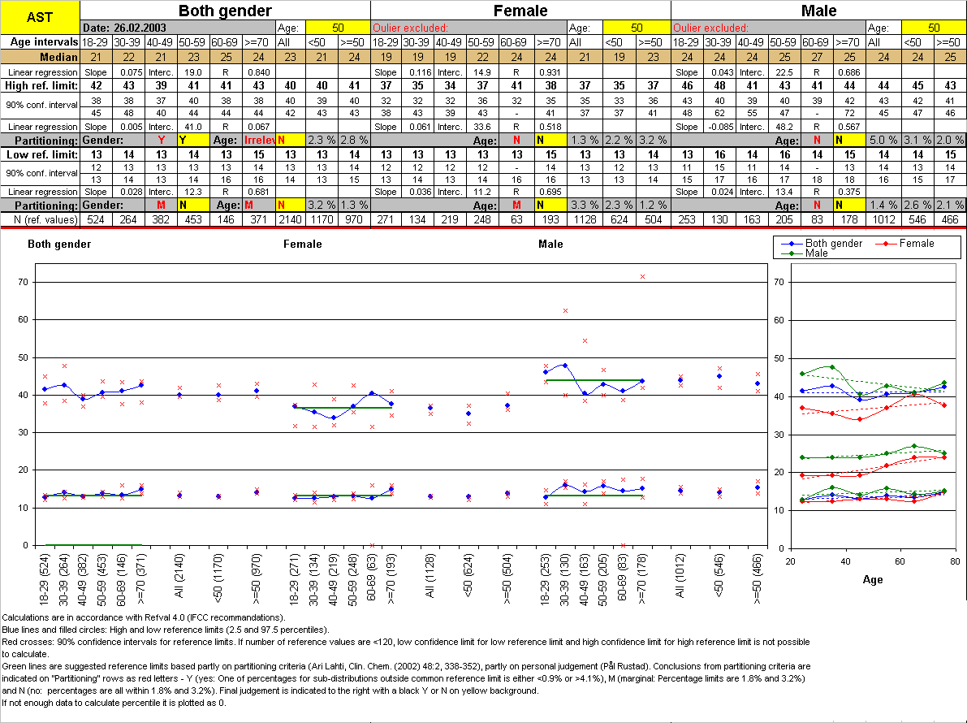Click the slope value -0.085
The image size is (967, 723).
[719, 127]
